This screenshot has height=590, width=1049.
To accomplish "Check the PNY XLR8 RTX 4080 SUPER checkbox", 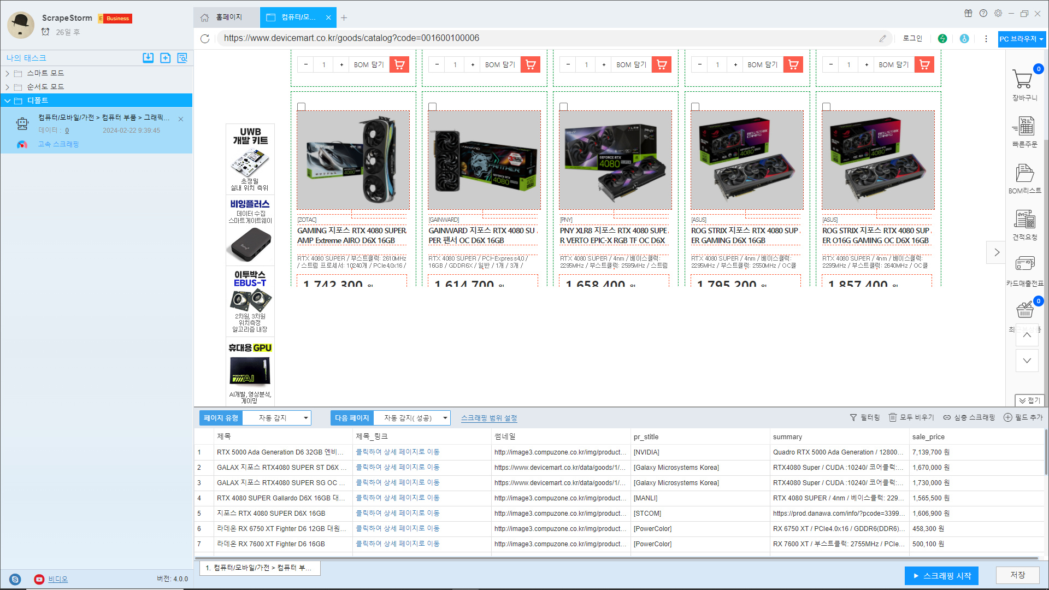I will point(563,107).
